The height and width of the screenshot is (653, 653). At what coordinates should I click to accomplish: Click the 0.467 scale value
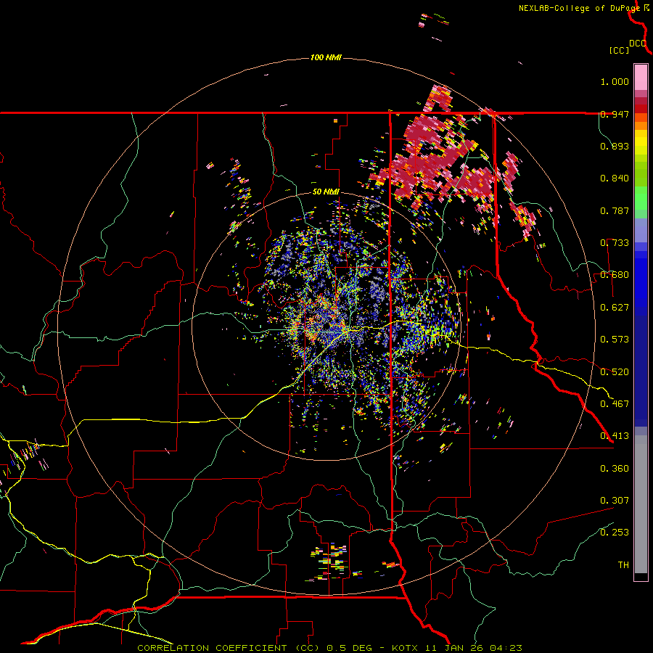pyautogui.click(x=615, y=404)
